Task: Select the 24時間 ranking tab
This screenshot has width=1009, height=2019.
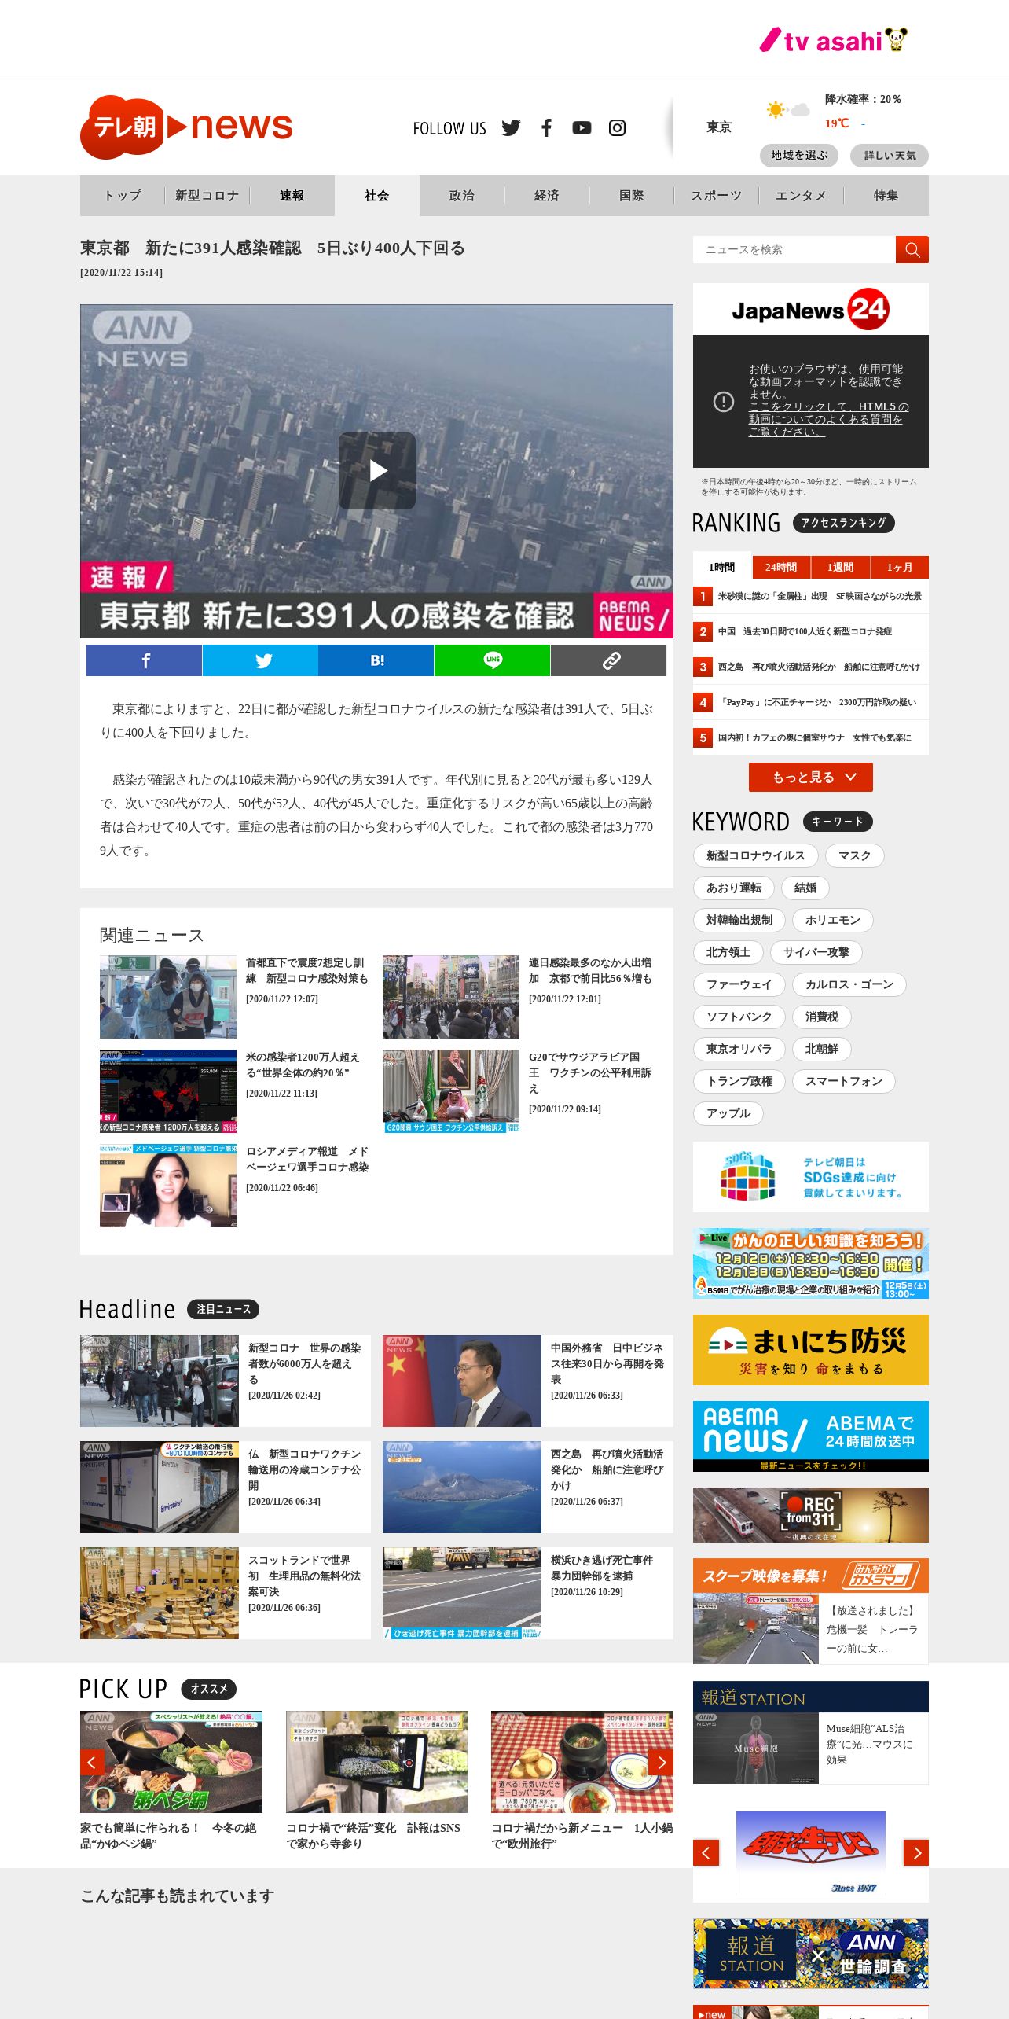Action: [x=781, y=567]
